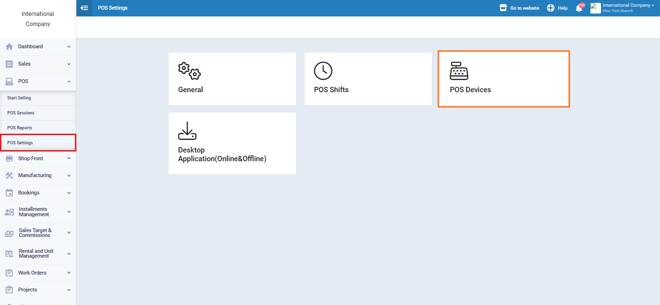660x305 pixels.
Task: Click the General gears icon
Action: (189, 71)
